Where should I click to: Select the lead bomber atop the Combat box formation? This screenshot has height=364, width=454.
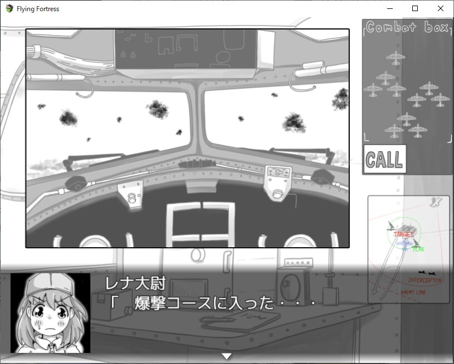coord(396,57)
